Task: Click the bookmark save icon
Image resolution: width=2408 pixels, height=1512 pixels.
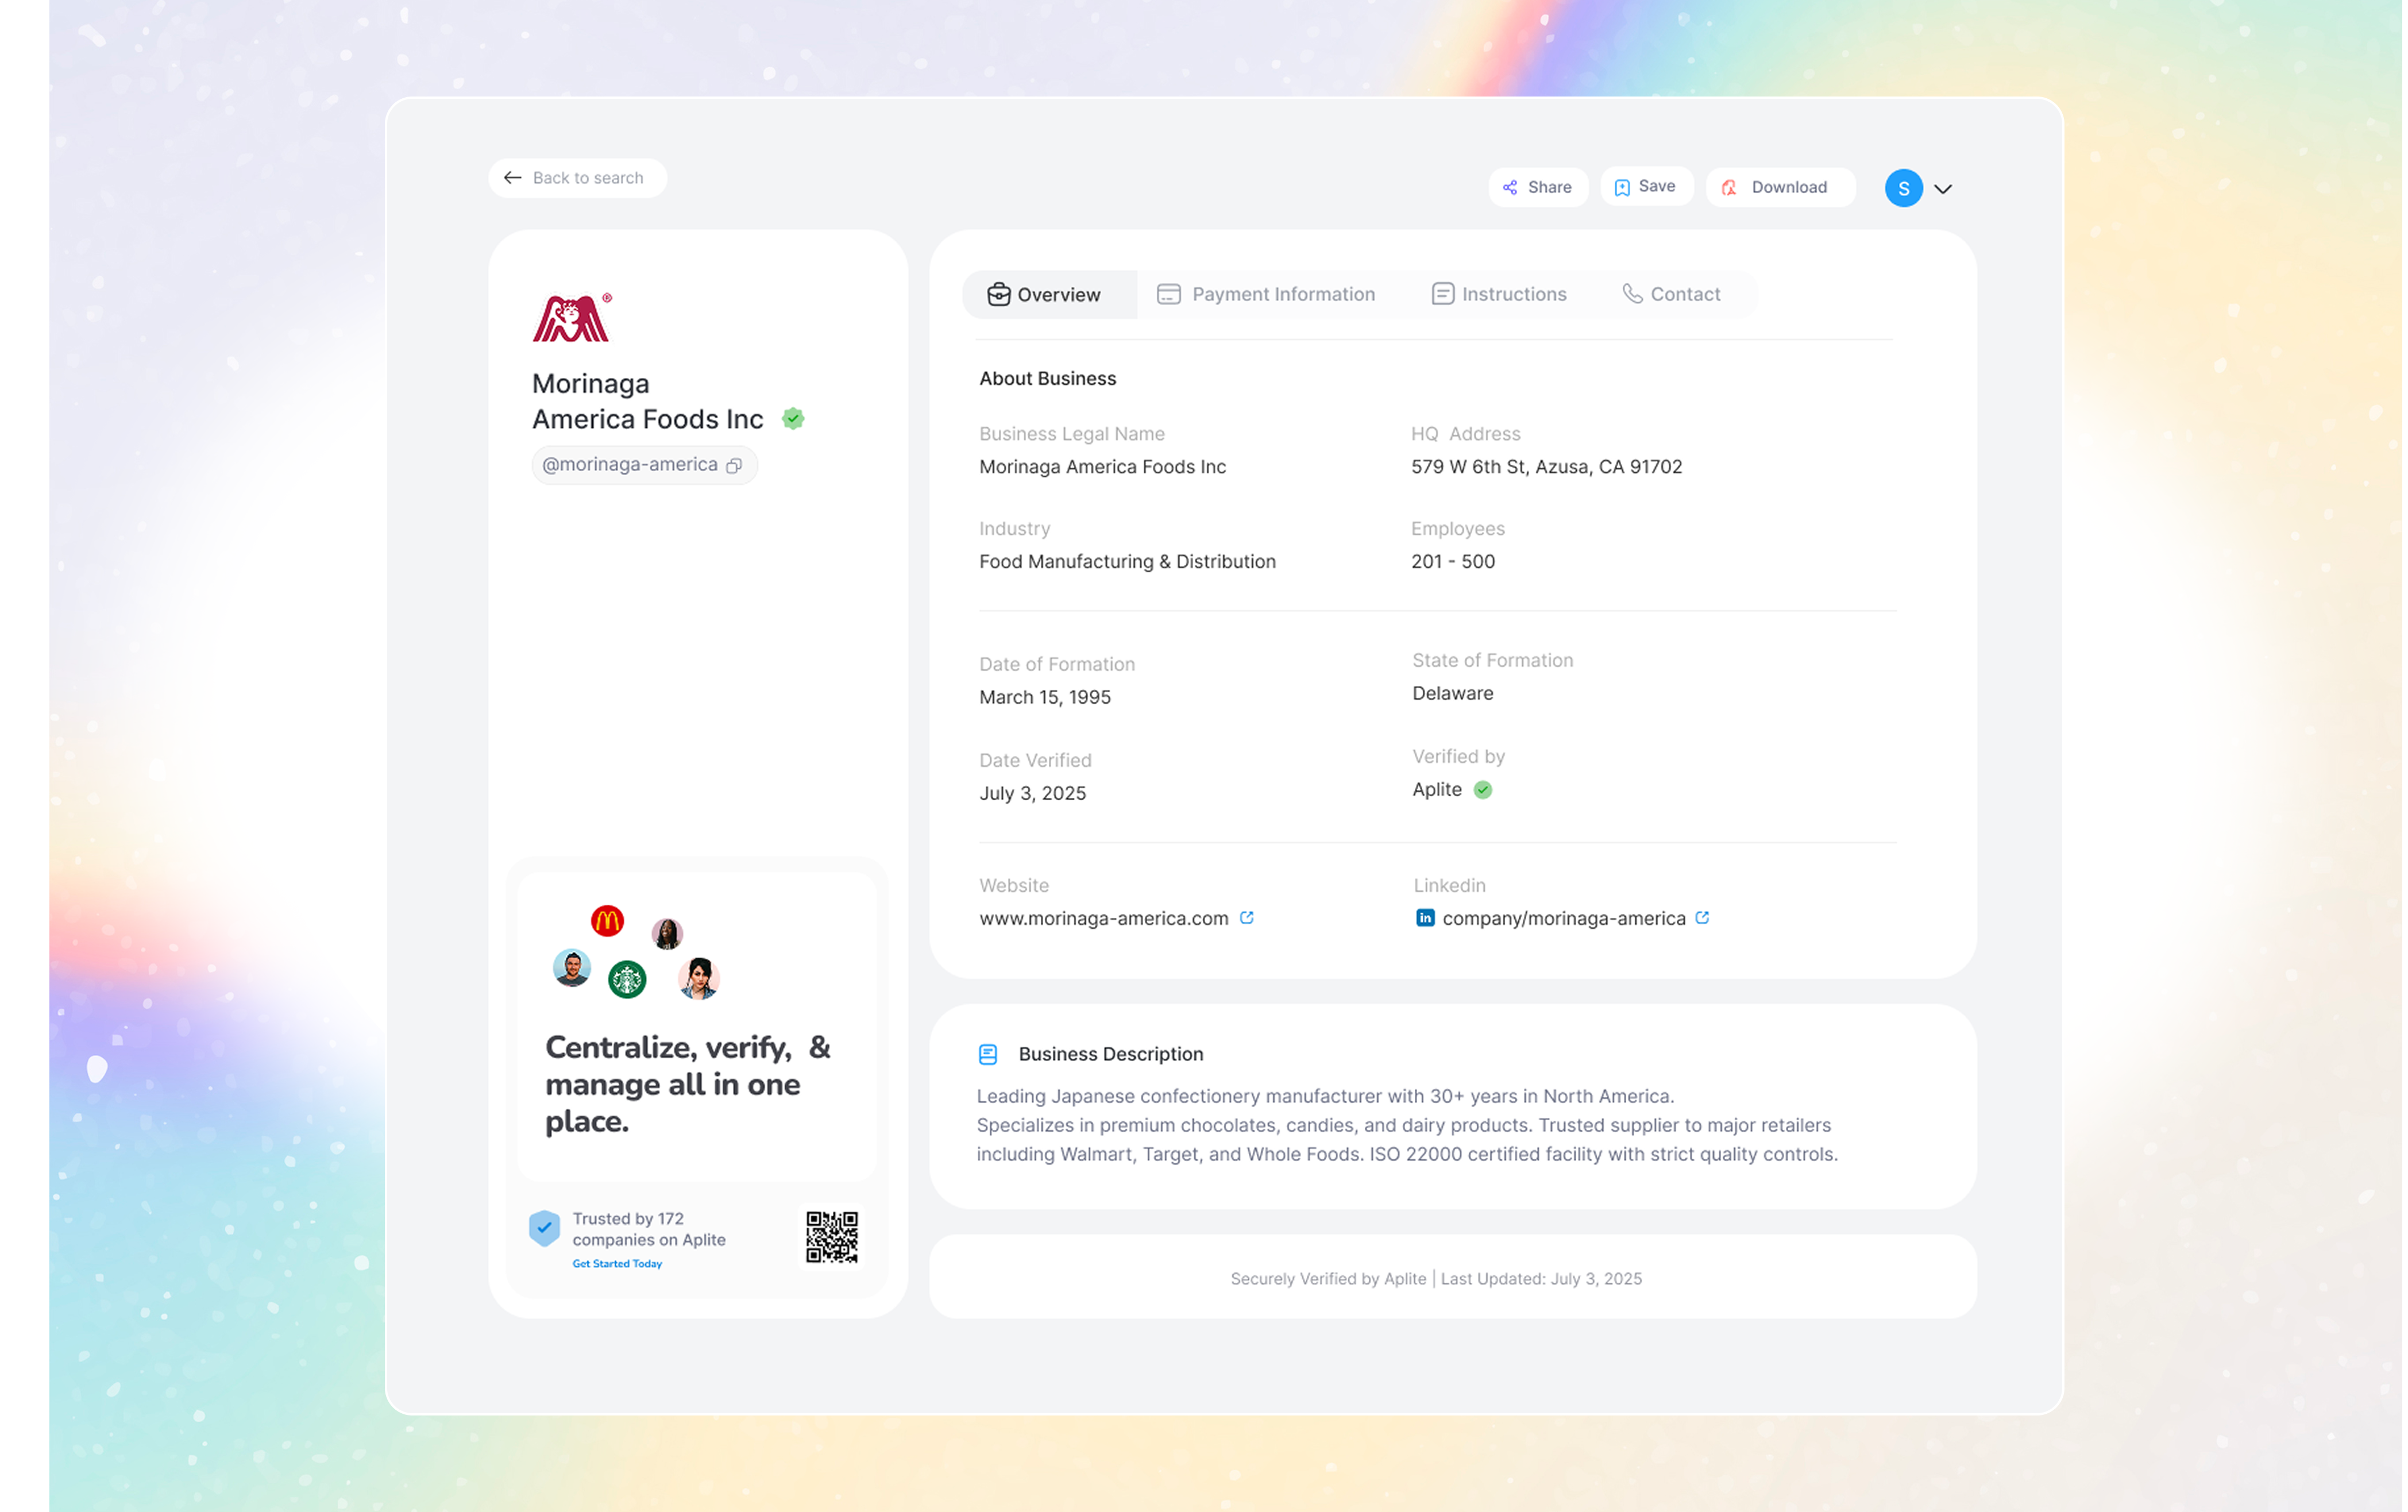Action: click(x=1622, y=187)
